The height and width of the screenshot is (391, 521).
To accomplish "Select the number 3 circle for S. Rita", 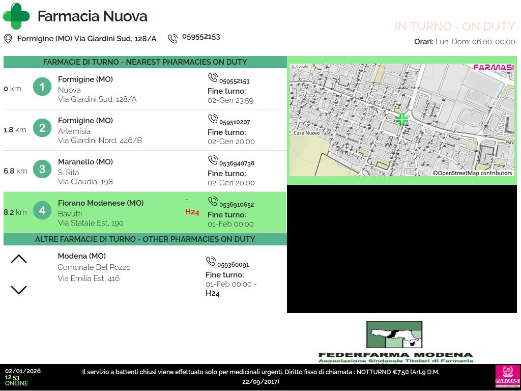I will click(42, 169).
